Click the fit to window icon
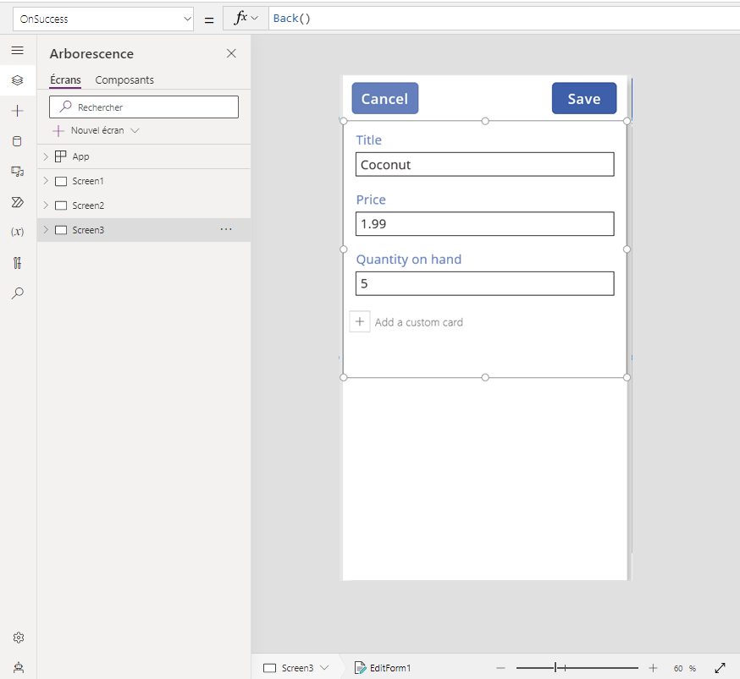 pyautogui.click(x=721, y=668)
